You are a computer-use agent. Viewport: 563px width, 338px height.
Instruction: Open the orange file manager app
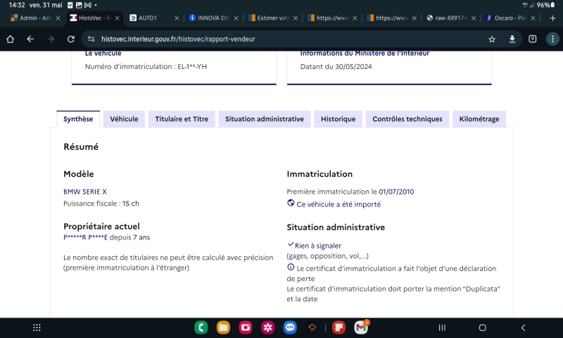click(223, 327)
